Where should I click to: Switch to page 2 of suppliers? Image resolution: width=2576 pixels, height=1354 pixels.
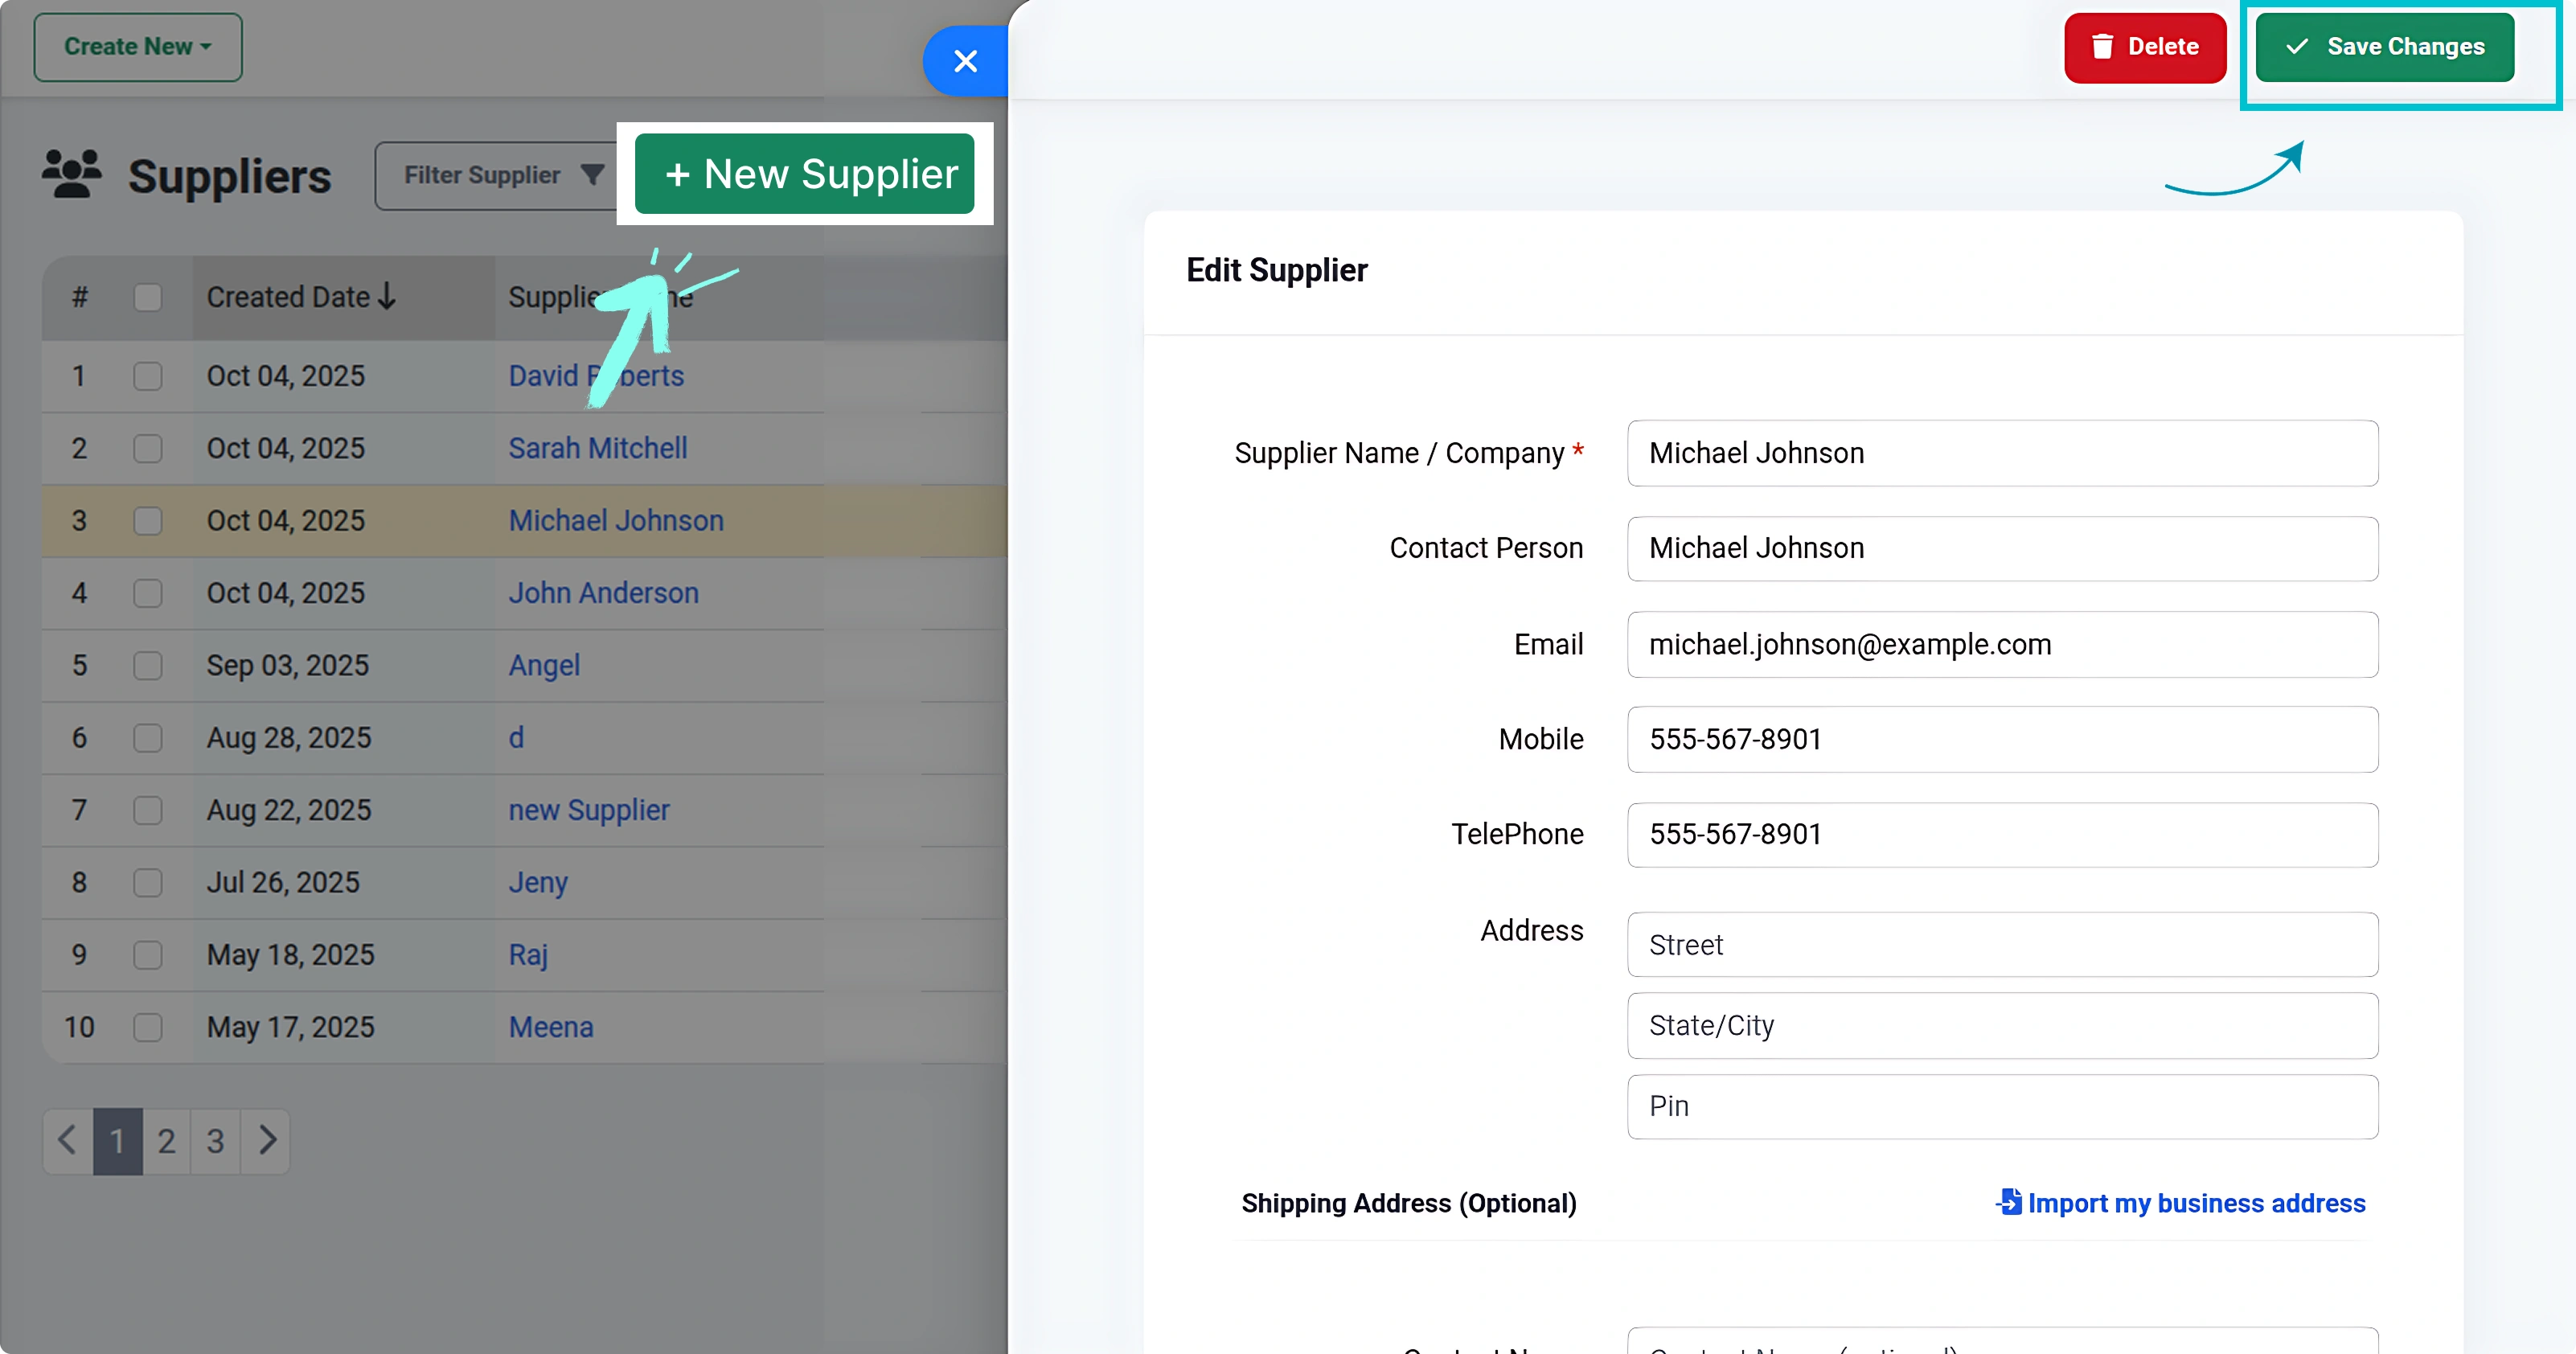[166, 1140]
